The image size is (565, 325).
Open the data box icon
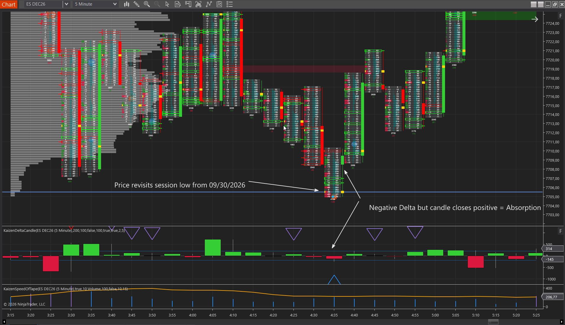point(178,4)
